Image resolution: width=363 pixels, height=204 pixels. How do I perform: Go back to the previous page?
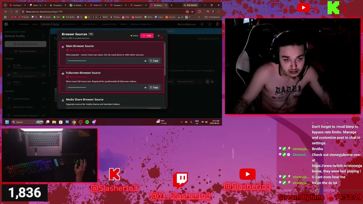6,12
